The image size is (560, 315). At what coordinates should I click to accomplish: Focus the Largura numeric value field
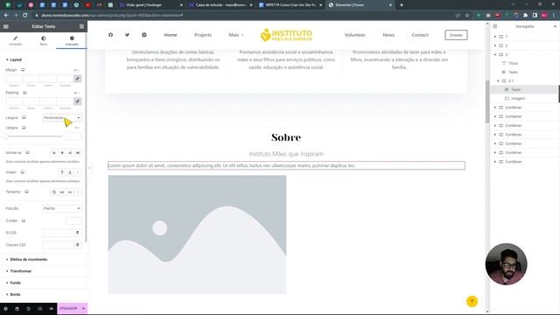coord(73,136)
